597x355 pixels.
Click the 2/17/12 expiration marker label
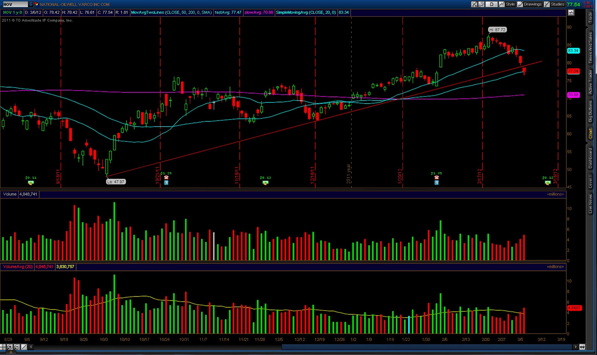tap(480, 176)
